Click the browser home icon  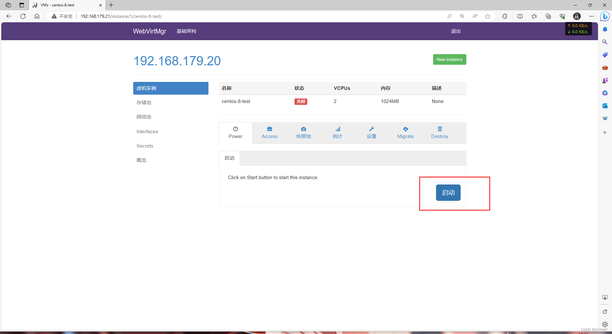[37, 16]
